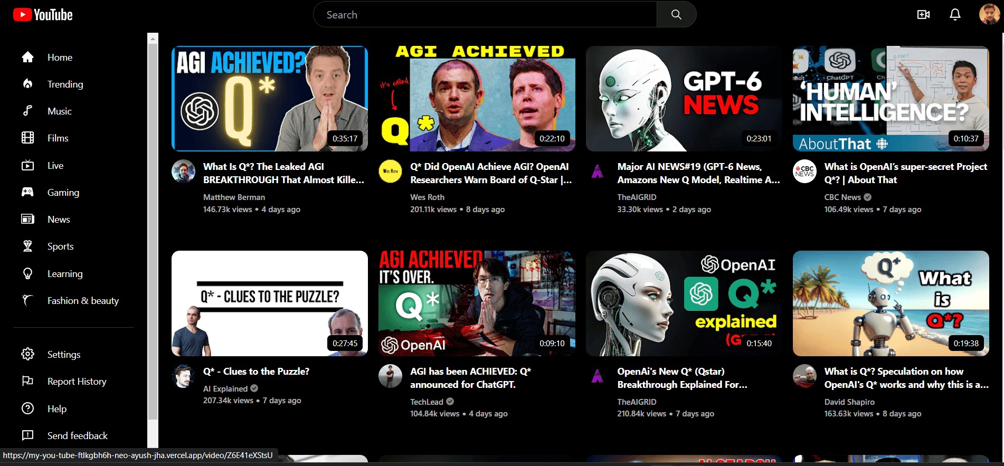Open Matthew Berman channel avatar
1004x466 pixels.
coord(183,172)
